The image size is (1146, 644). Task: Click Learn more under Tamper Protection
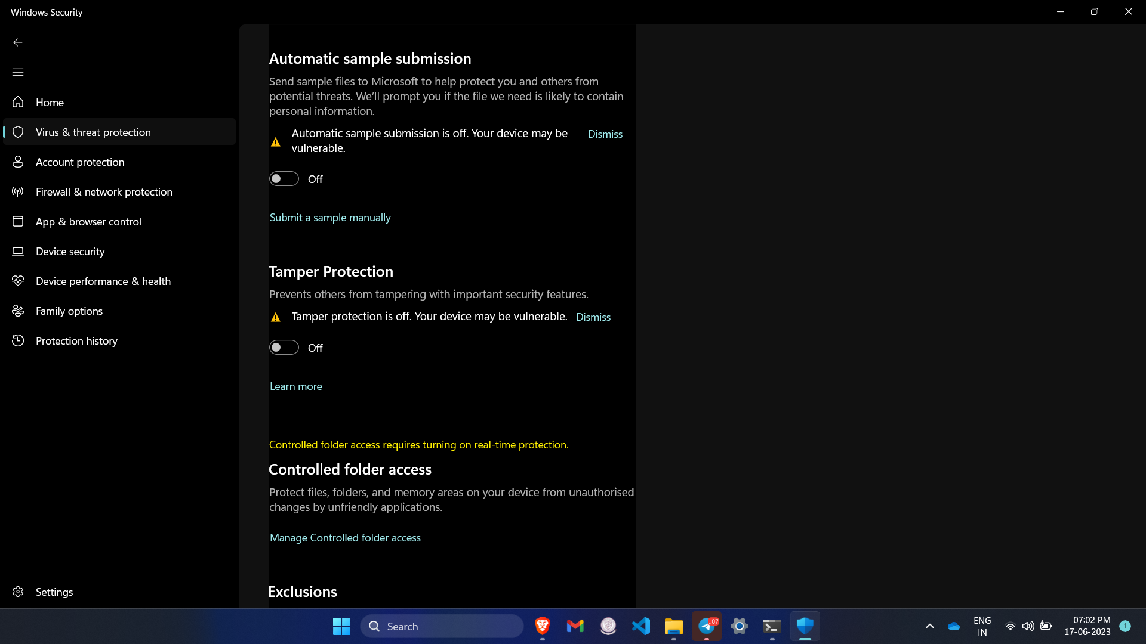click(x=295, y=386)
